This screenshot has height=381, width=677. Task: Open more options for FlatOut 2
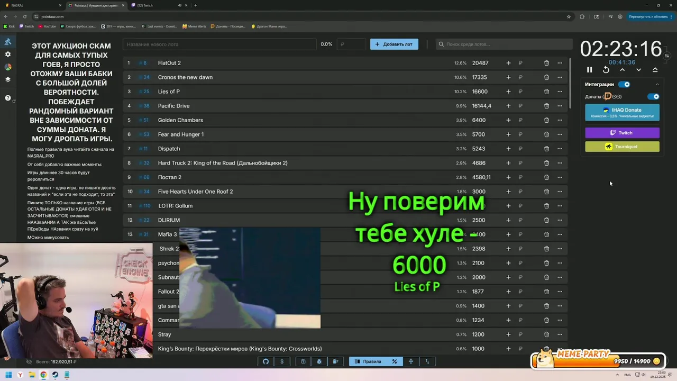[x=560, y=63]
